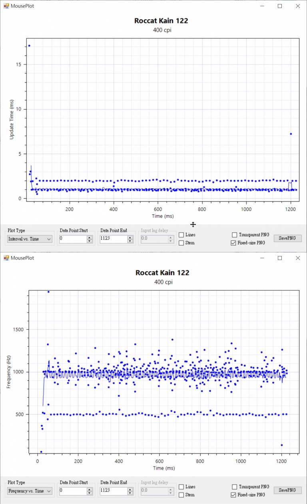The height and width of the screenshot is (504, 307).
Task: Increment Data Point Start in upper window
Action: click(90, 237)
